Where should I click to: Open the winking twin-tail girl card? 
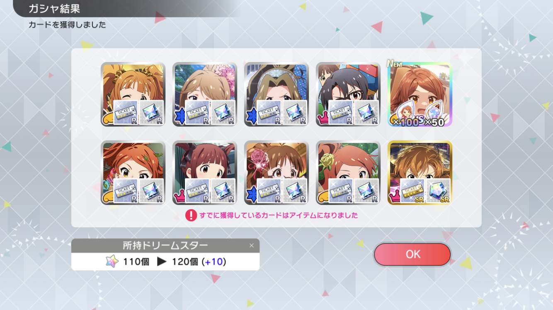133,94
